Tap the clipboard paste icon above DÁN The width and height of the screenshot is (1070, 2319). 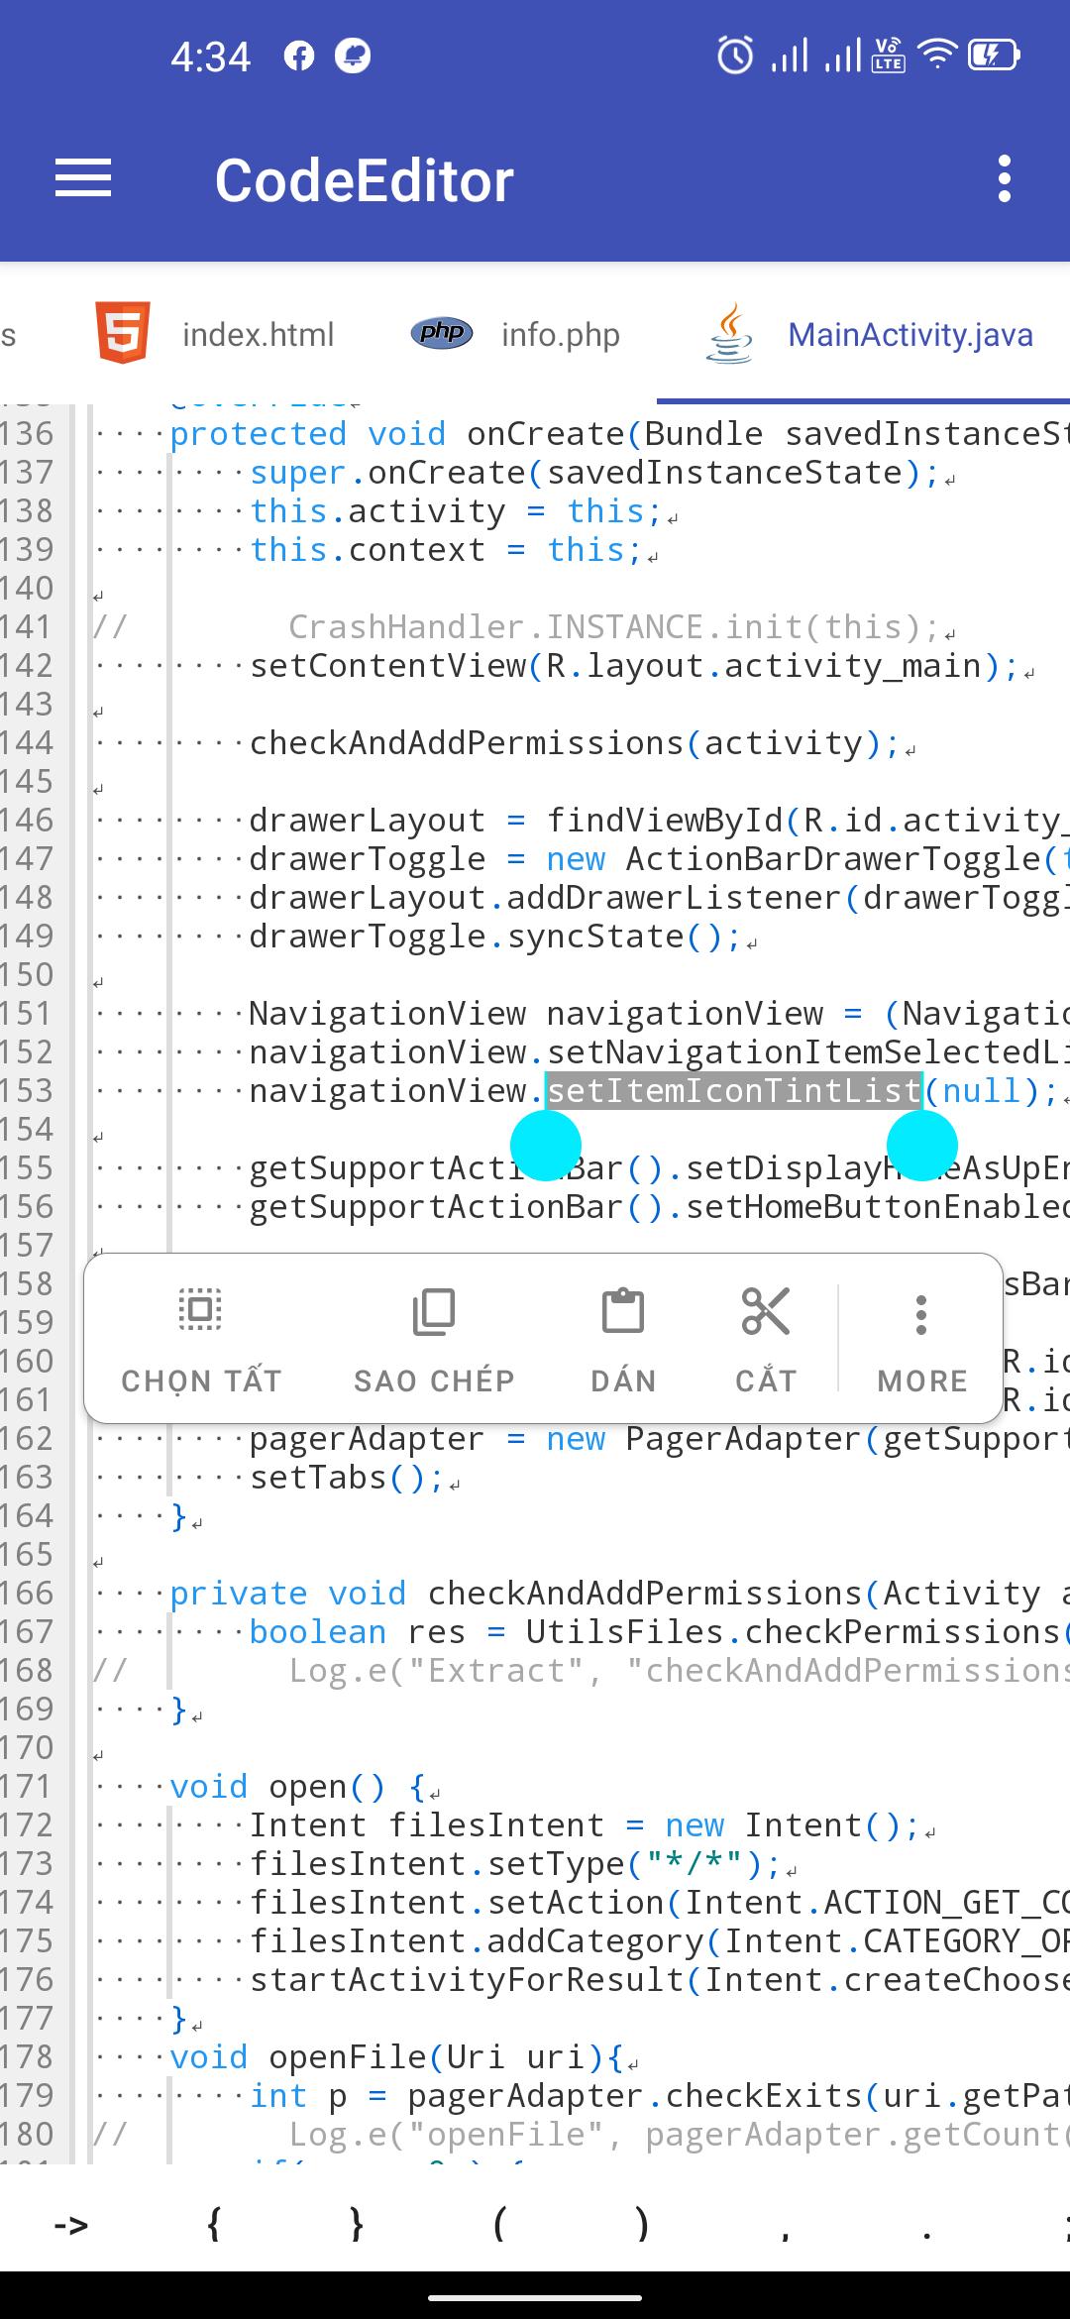(x=623, y=1310)
